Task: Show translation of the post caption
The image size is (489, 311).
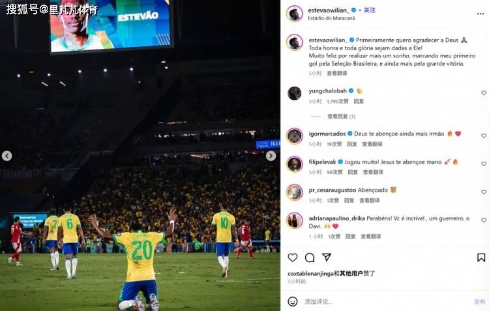Action: pos(337,73)
